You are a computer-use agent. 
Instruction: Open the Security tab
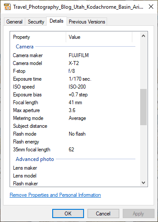pyautogui.click(x=36, y=22)
